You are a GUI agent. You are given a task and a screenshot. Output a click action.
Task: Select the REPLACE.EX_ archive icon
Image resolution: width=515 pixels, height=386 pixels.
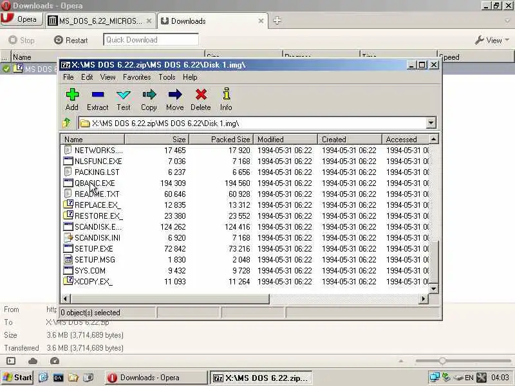tap(68, 205)
